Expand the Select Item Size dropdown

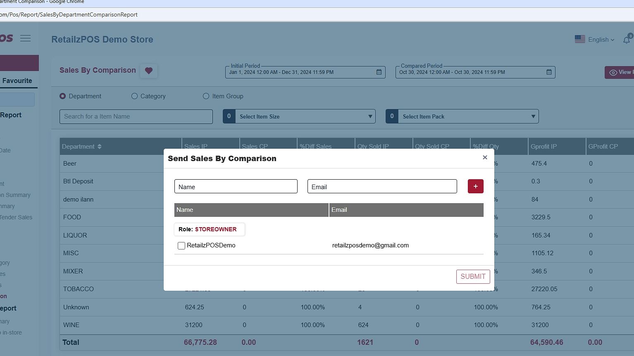(x=370, y=116)
